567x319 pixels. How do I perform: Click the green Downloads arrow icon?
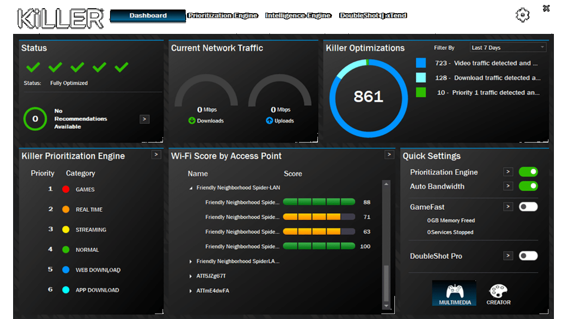coord(192,121)
